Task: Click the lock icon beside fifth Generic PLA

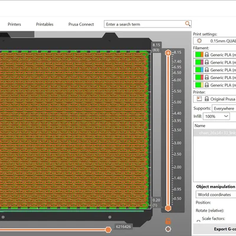Action: click(206, 85)
